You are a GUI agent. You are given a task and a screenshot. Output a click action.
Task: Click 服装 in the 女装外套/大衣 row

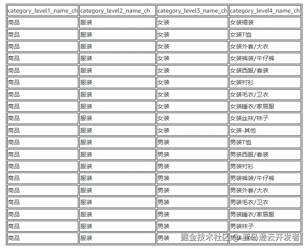[117, 46]
